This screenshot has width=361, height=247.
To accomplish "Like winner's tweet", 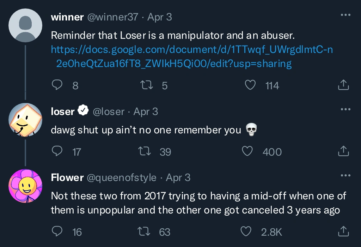I will (x=250, y=85).
